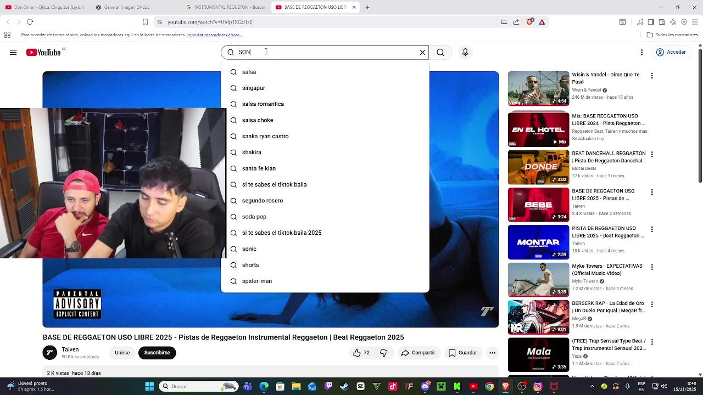Choose 'salsa choke' suggestion
The width and height of the screenshot is (703, 395).
[325, 120]
